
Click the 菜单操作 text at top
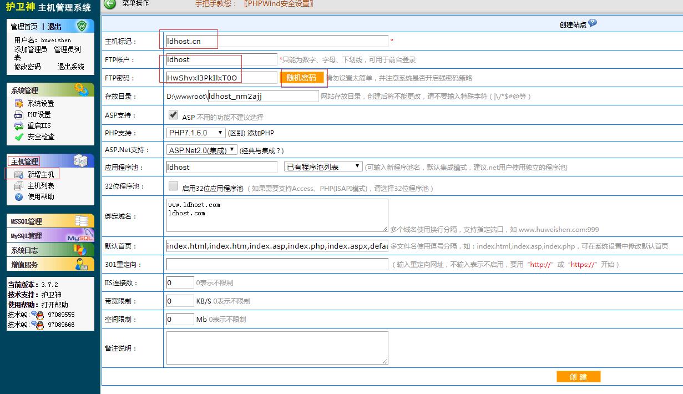click(135, 3)
